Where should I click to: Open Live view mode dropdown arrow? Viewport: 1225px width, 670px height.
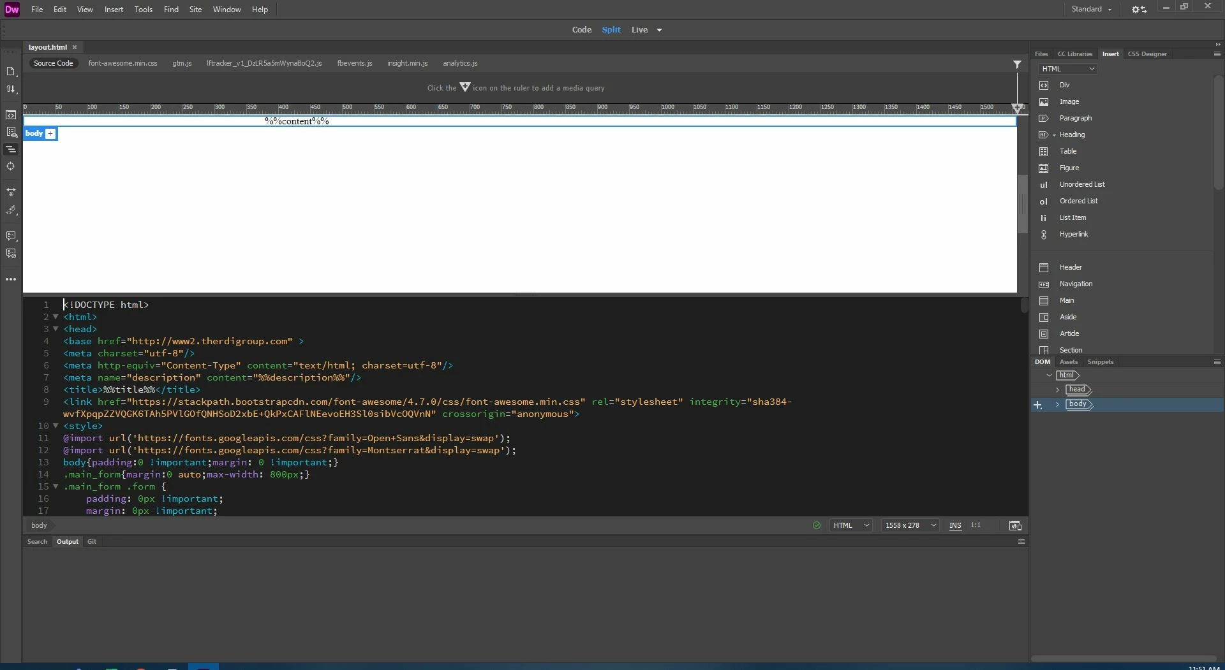click(x=659, y=30)
